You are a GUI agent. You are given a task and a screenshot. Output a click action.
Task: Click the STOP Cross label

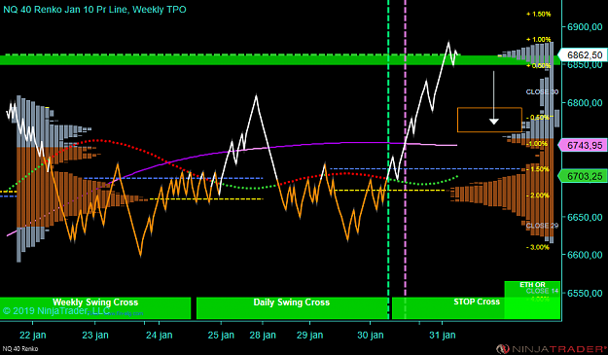point(477,302)
